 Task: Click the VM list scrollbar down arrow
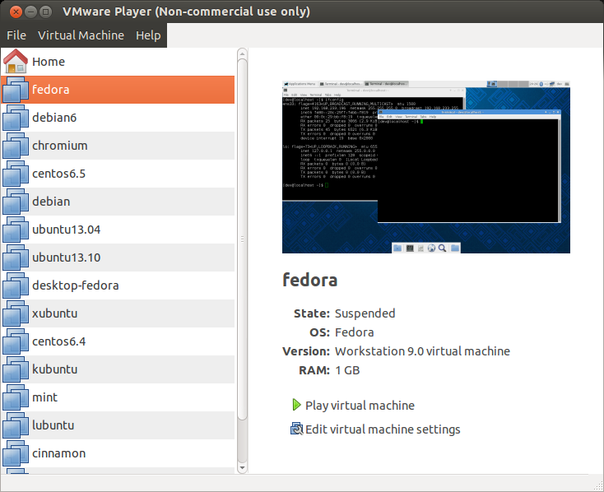click(242, 467)
